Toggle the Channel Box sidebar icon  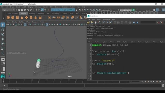(163, 10)
